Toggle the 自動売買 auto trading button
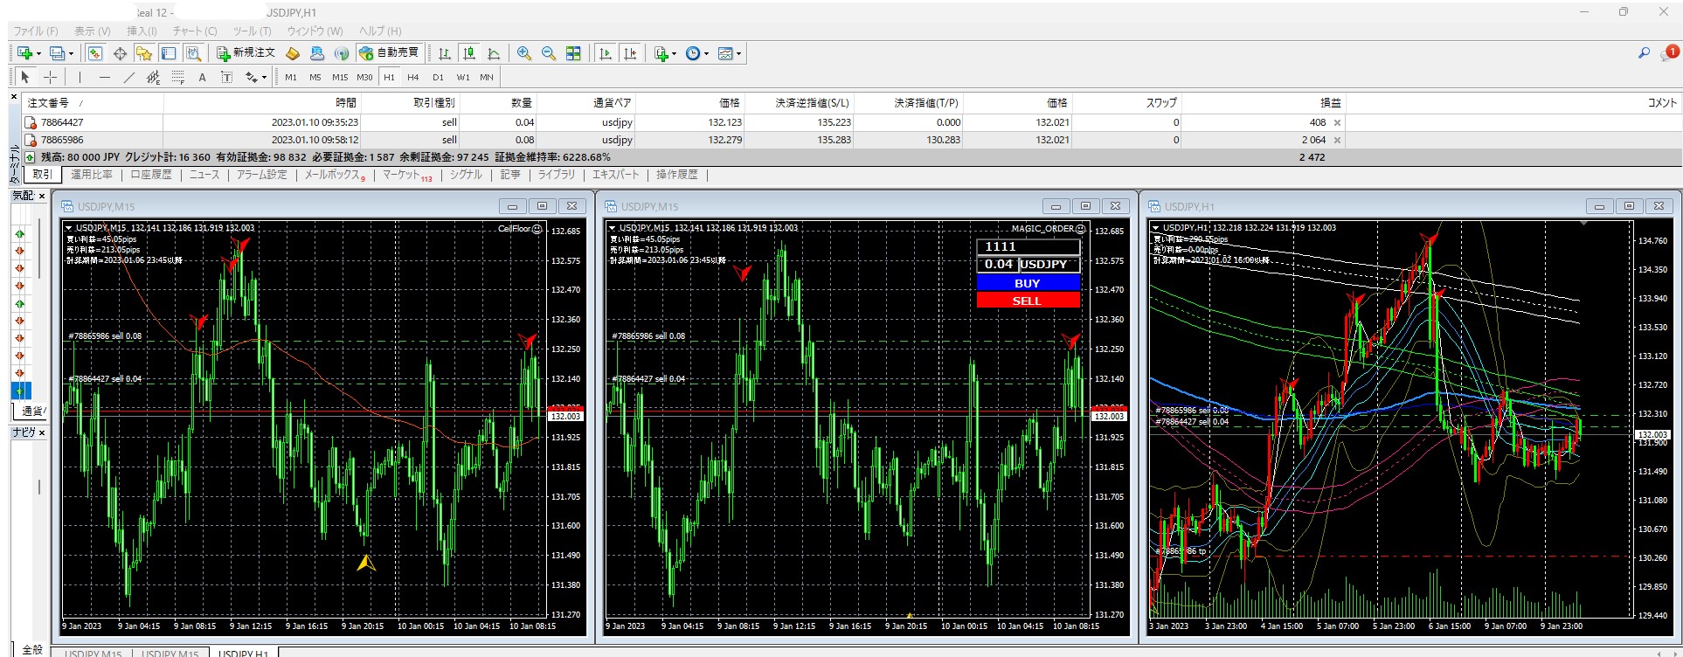The width and height of the screenshot is (1683, 657). [x=389, y=53]
